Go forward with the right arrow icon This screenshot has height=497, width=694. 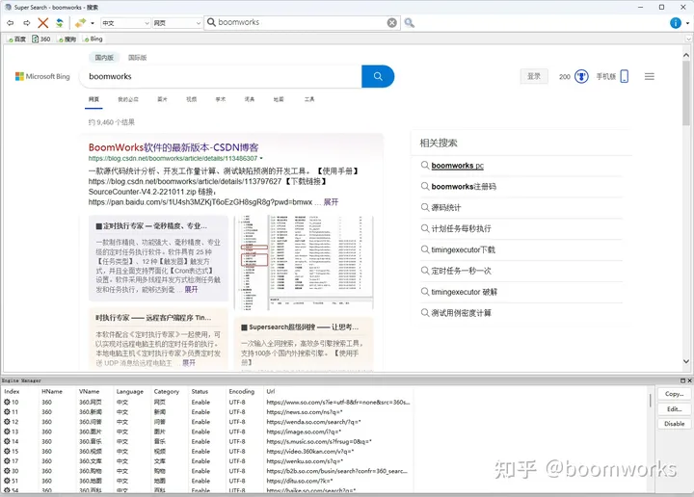point(27,23)
